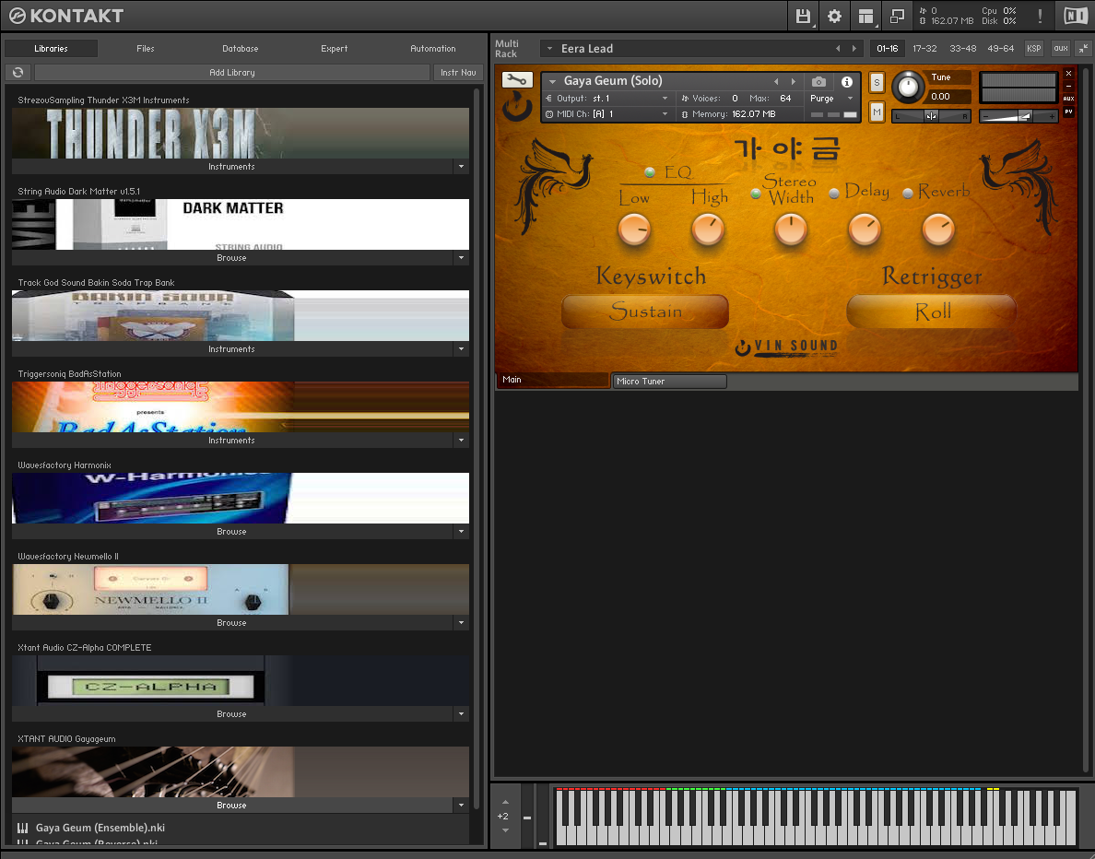The width and height of the screenshot is (1095, 859).
Task: Expand Newmello II Browse dropdown arrow
Action: coord(461,622)
